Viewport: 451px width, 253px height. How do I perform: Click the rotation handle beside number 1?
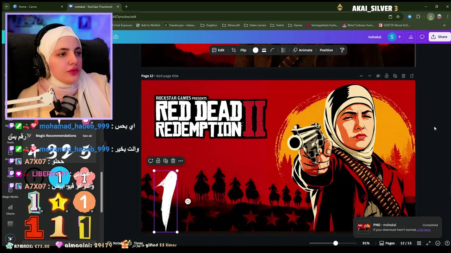point(188,201)
